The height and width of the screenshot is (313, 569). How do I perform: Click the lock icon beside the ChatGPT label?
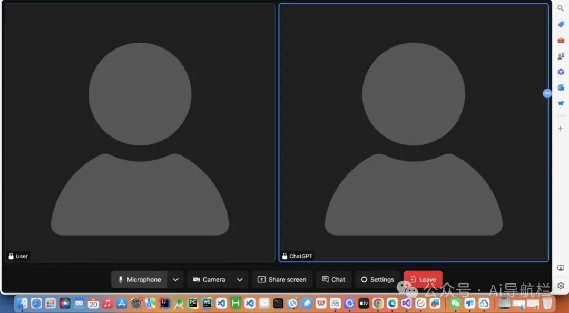point(284,256)
